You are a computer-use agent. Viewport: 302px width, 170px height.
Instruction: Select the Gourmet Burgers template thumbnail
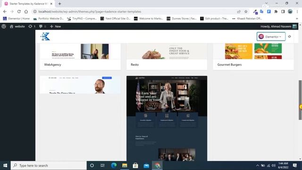tap(253, 51)
